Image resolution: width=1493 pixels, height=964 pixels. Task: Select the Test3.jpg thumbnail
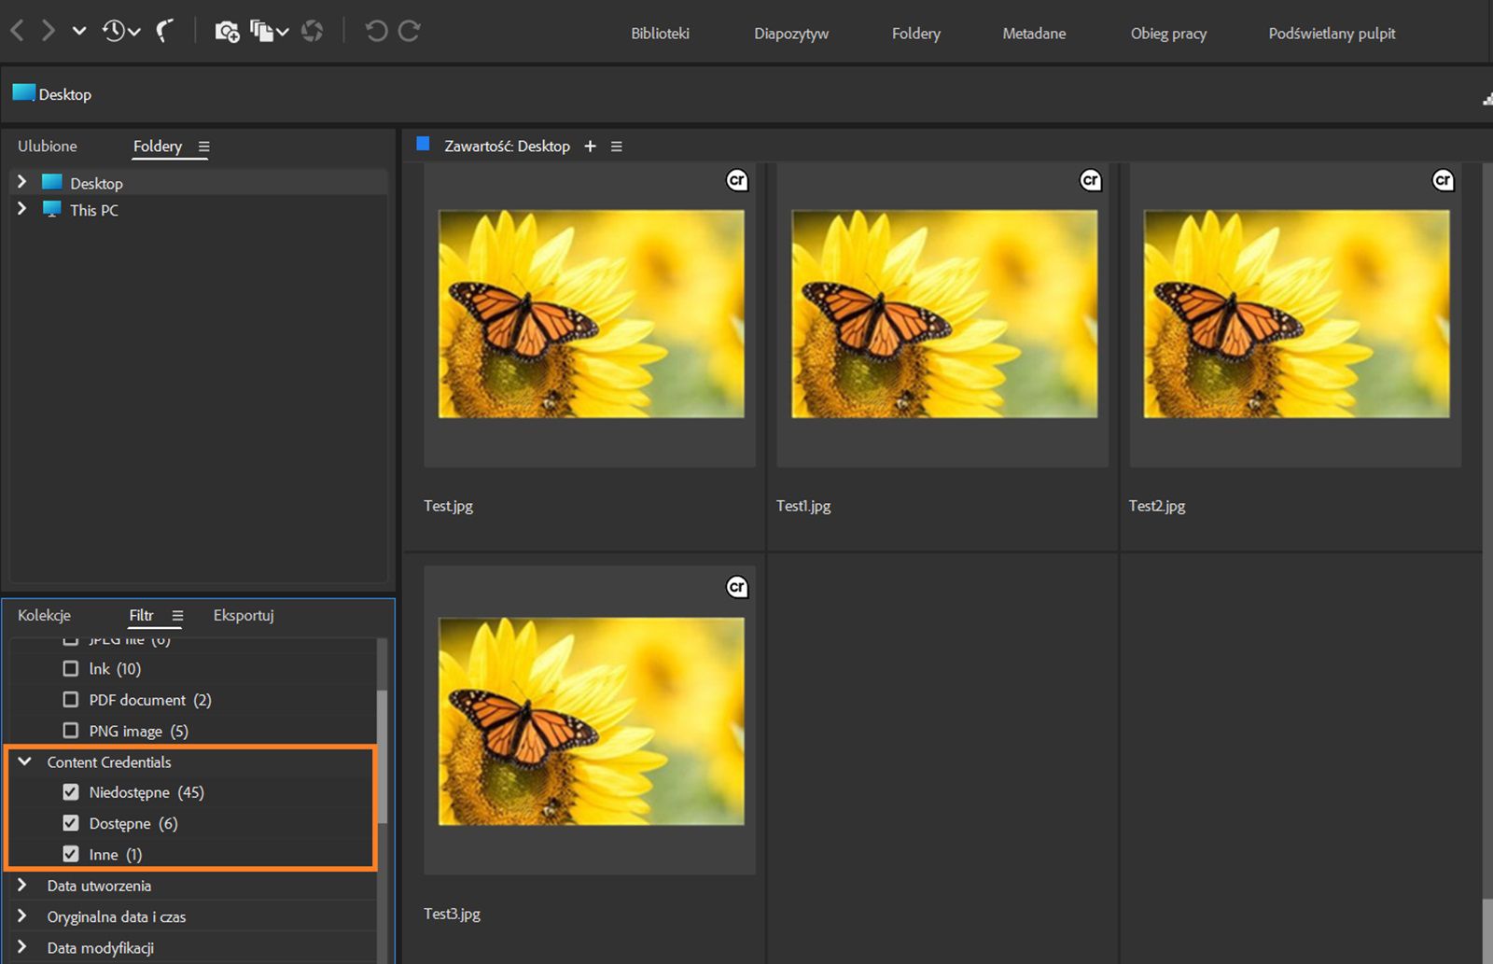point(591,721)
